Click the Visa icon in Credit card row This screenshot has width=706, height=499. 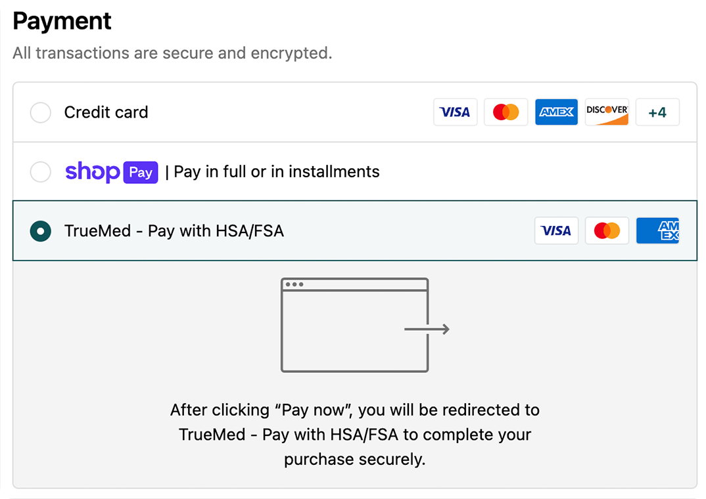[455, 112]
